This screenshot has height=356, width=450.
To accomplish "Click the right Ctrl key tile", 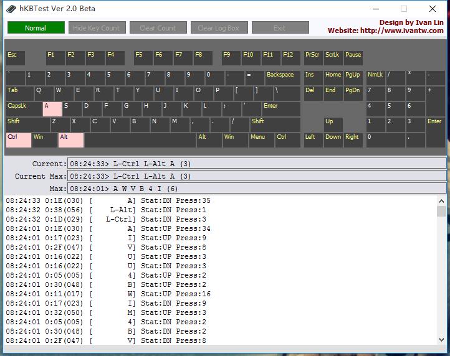I will coord(287,140).
